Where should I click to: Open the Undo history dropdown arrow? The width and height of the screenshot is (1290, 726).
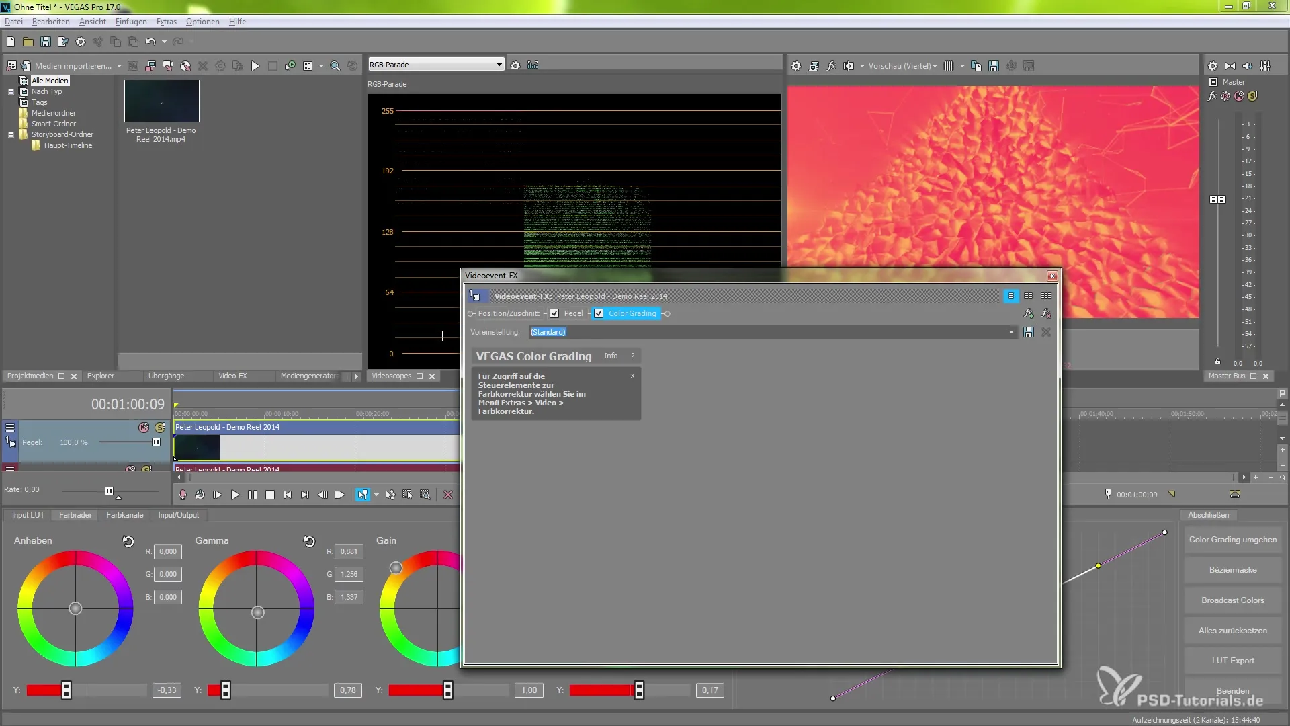(x=164, y=42)
